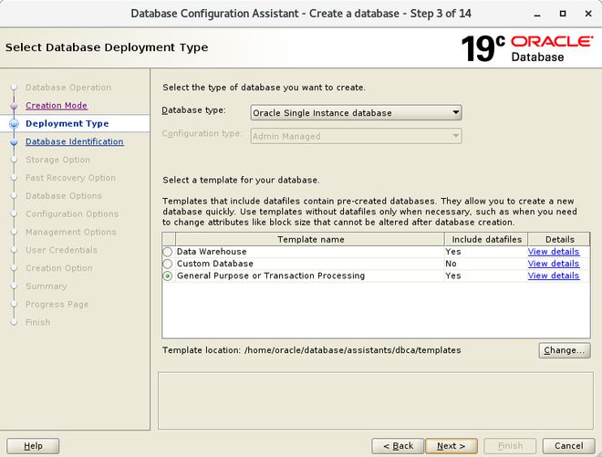Click the Data Warehouse template name

pos(212,252)
